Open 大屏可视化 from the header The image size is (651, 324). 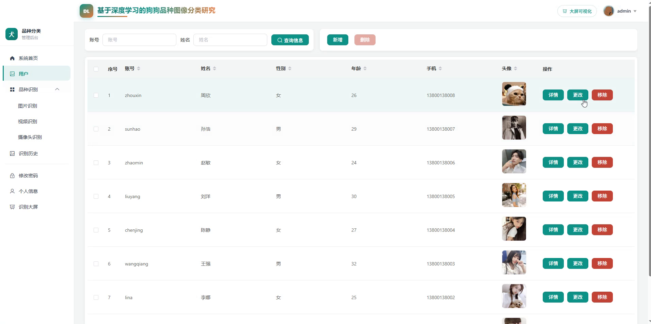[577, 11]
